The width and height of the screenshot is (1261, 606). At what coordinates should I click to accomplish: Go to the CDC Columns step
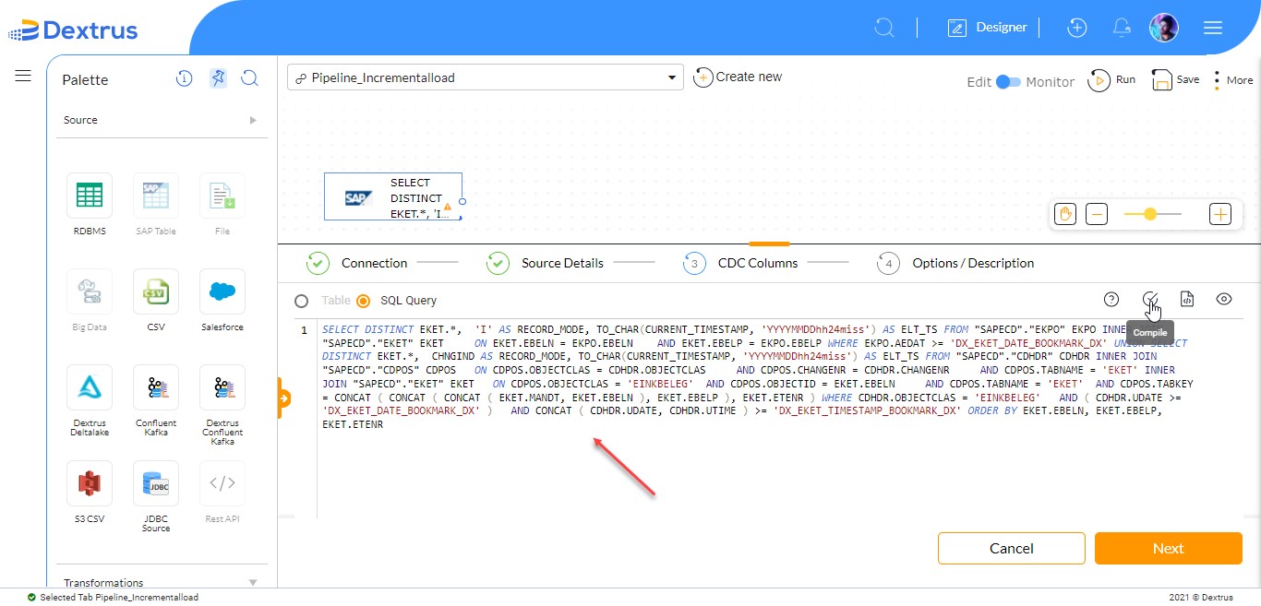tap(740, 263)
